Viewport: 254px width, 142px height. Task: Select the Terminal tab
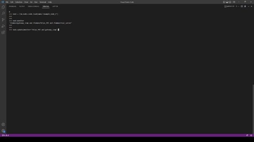pyautogui.click(x=46, y=6)
